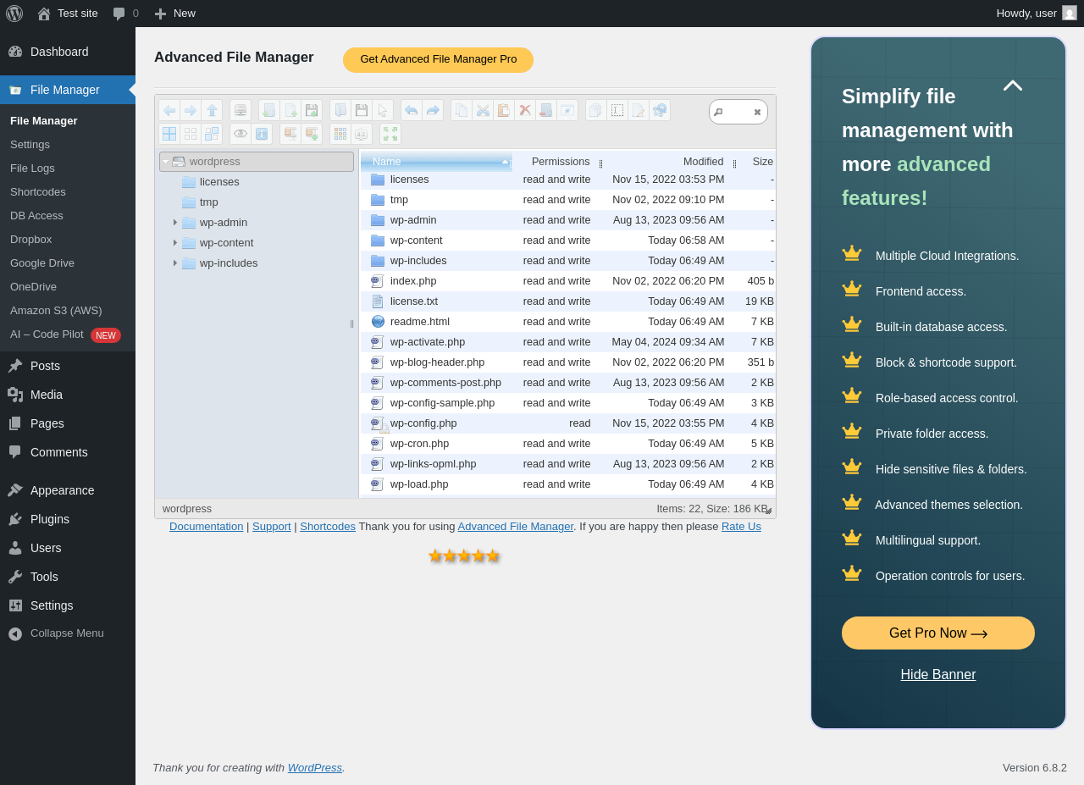The height and width of the screenshot is (785, 1084).
Task: Click the Rename toolbar icon
Action: 617,110
